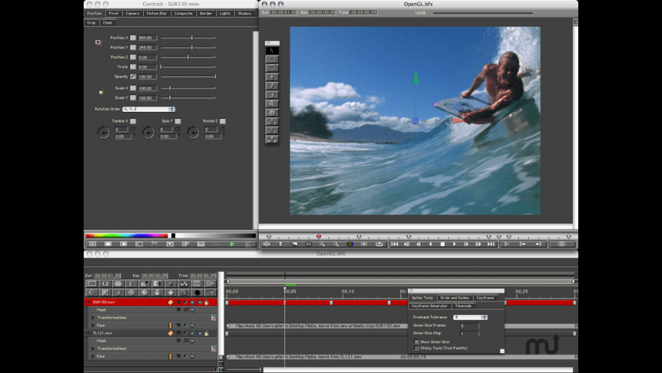Click the gradient media icon in timeline toolbar
Screen dimensions: 662x373
(157, 284)
